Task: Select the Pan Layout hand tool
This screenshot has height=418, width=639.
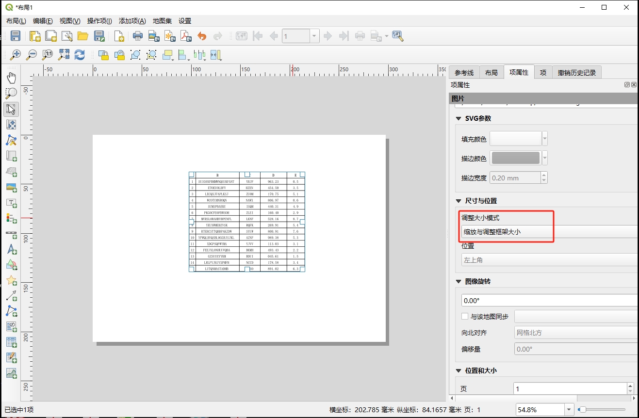Action: click(11, 78)
